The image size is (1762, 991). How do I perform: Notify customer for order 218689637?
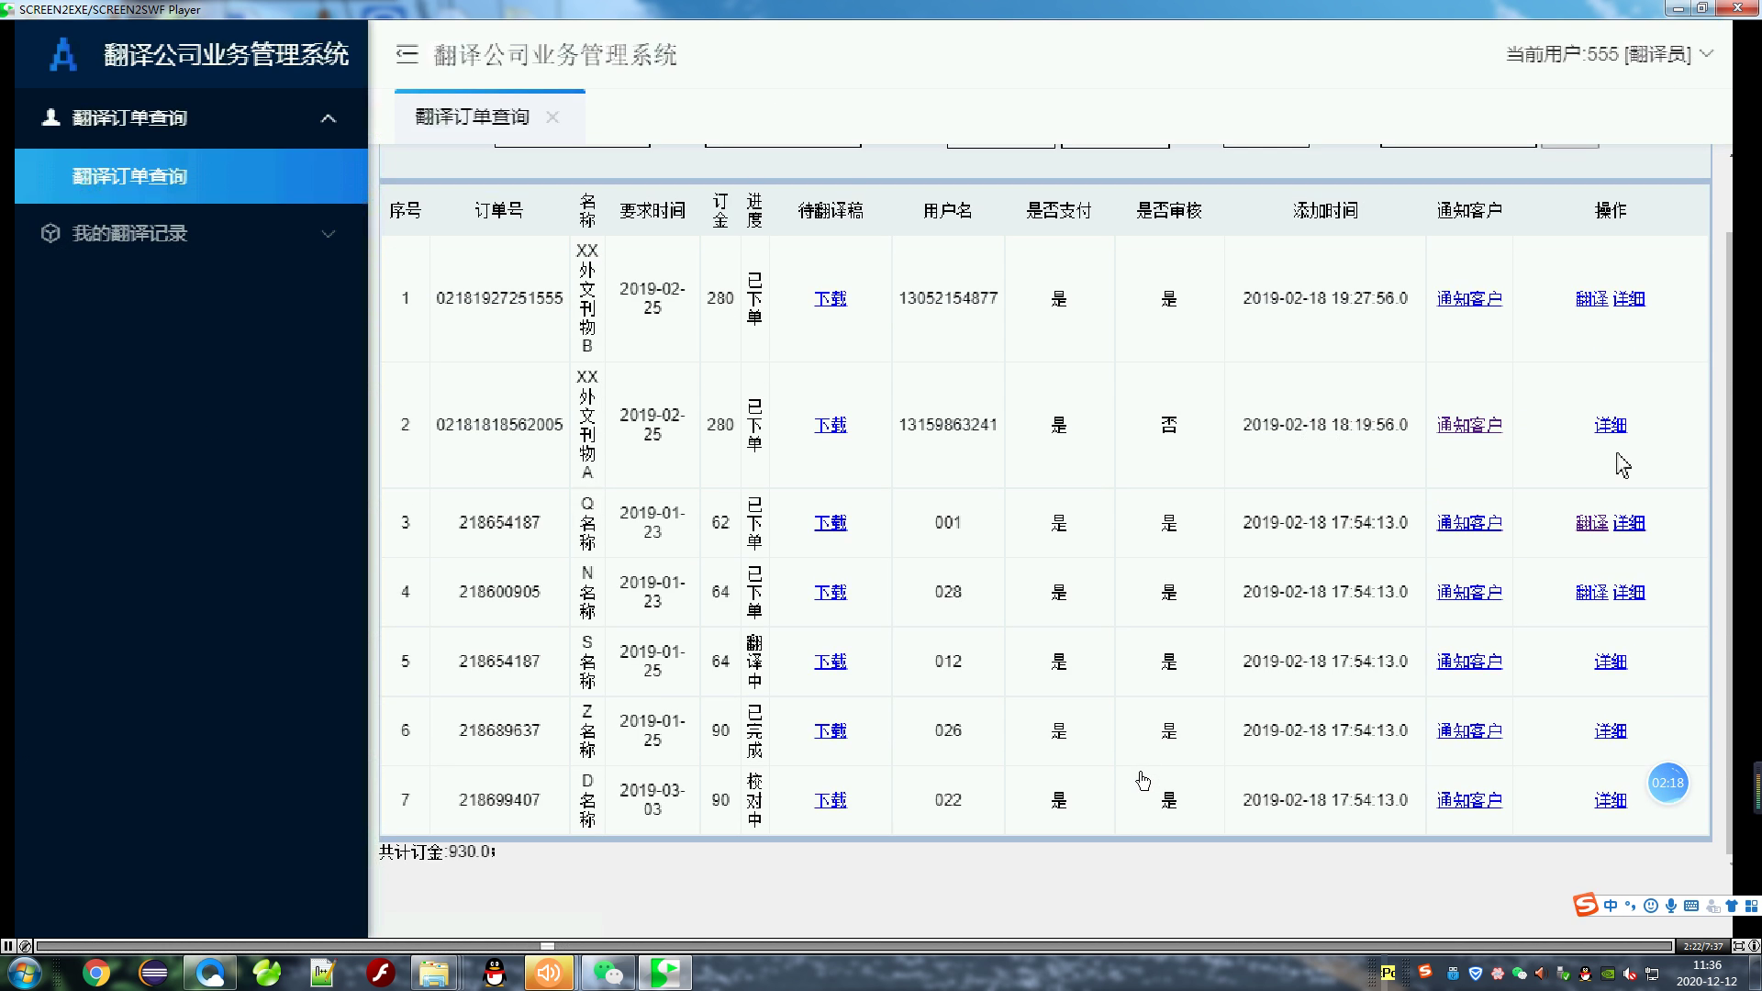[1469, 730]
